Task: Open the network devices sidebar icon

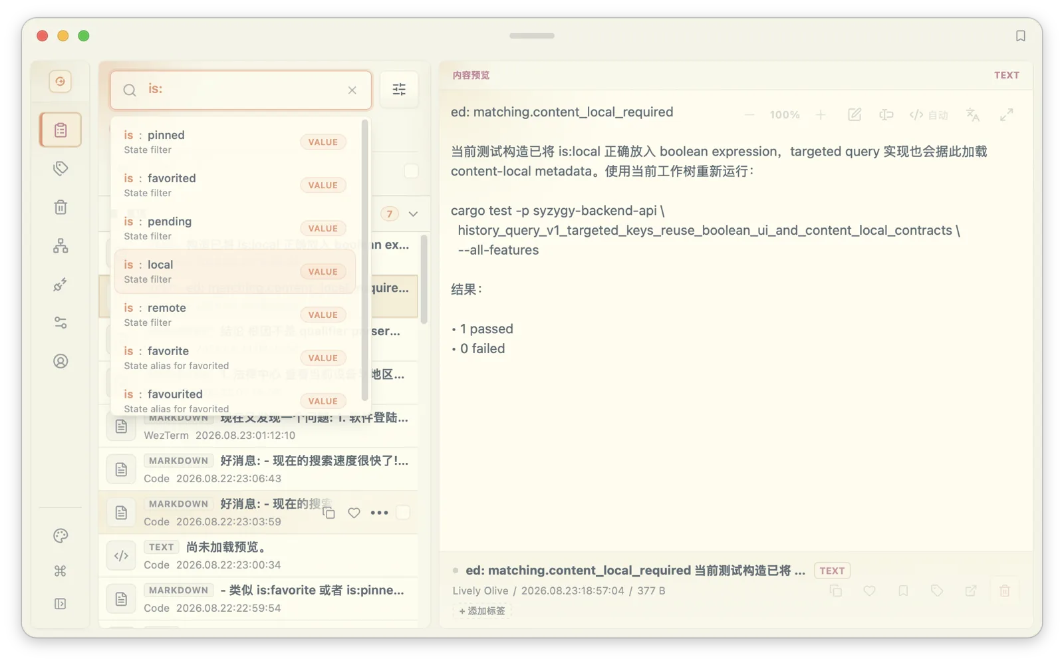Action: coord(61,246)
